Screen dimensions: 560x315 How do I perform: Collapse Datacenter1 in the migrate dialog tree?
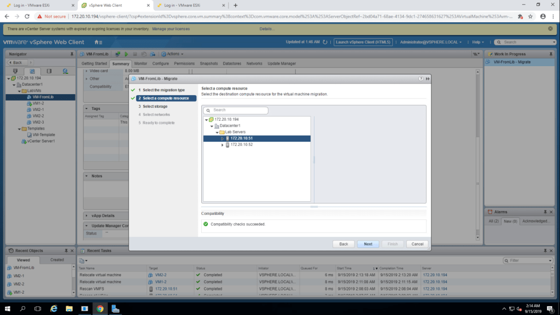pos(211,126)
